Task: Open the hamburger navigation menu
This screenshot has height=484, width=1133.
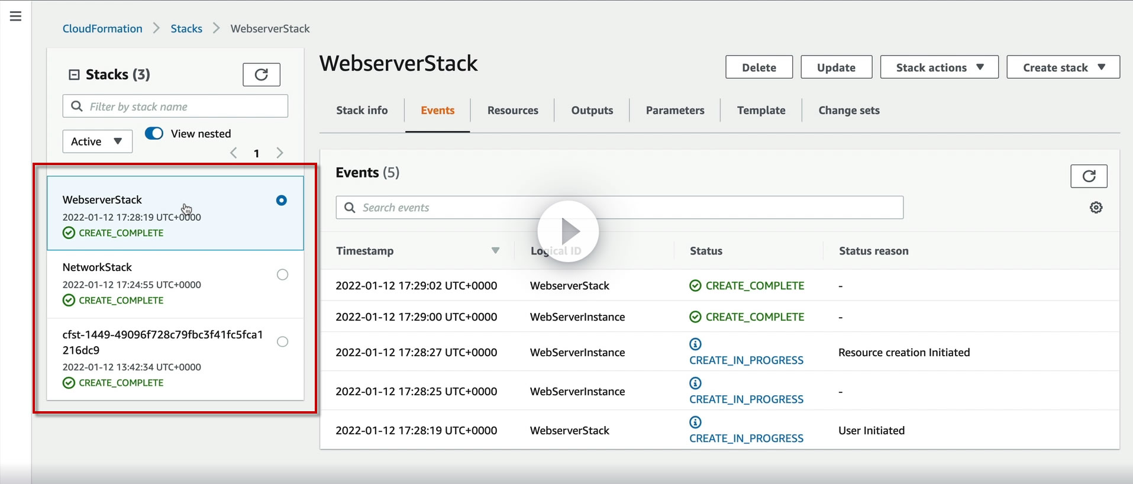Action: [16, 16]
